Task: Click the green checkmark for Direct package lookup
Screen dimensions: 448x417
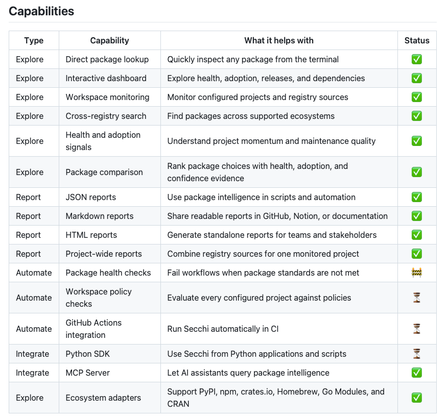Action: pos(416,59)
